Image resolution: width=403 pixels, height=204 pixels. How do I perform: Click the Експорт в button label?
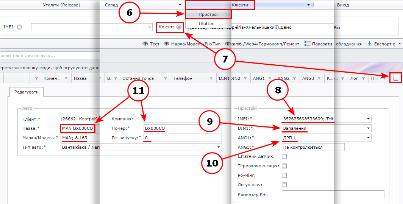tap(384, 44)
